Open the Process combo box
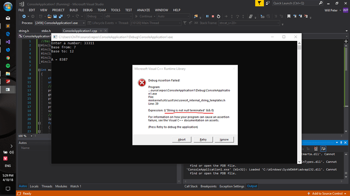The height and width of the screenshot is (196, 350). pos(60,23)
